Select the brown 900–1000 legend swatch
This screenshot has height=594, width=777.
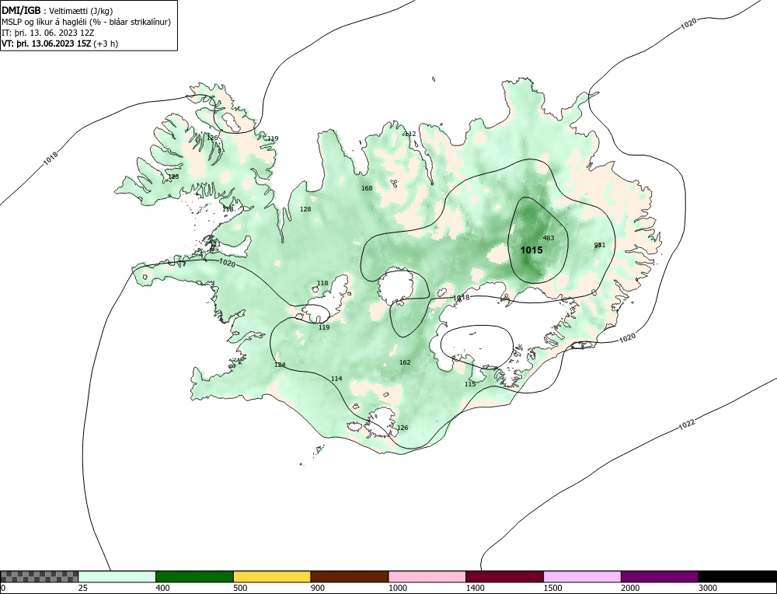(x=350, y=576)
